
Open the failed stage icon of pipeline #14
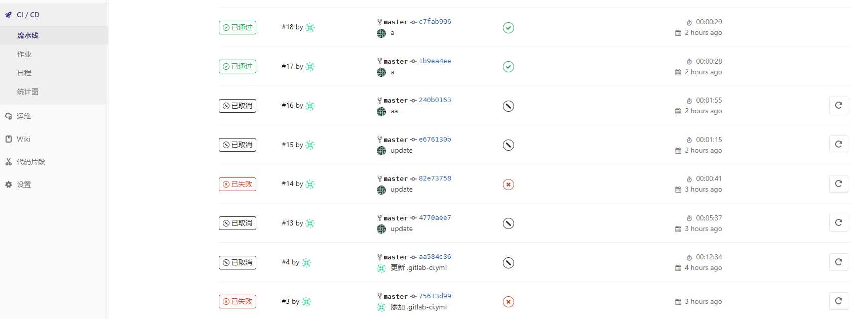pyautogui.click(x=508, y=185)
